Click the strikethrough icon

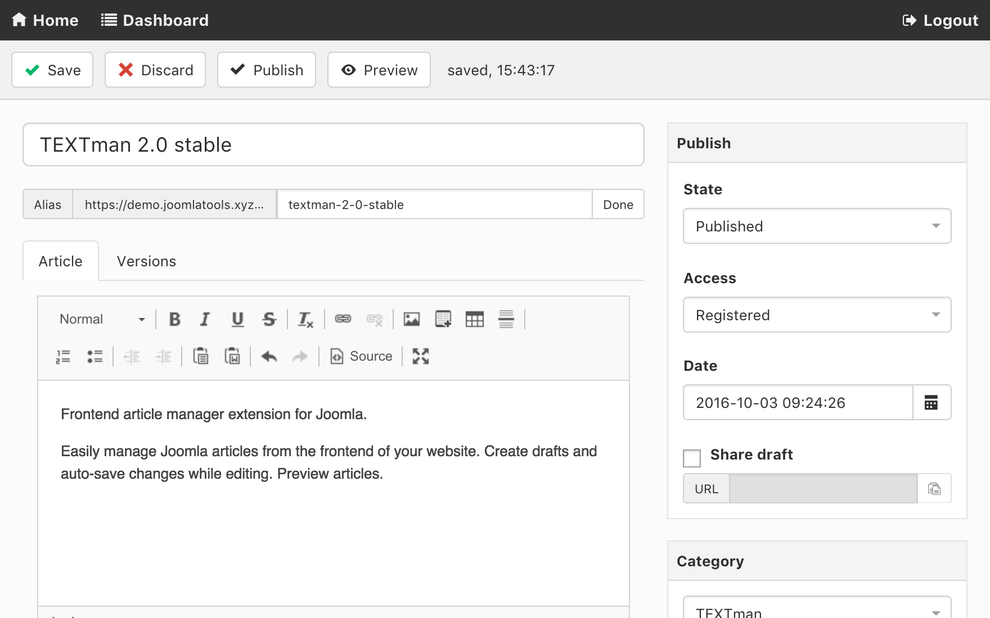point(269,319)
